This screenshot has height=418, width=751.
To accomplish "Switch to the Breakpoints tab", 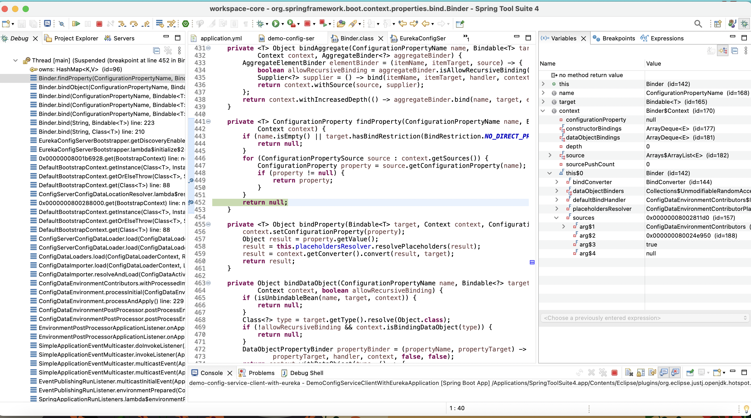I will click(x=613, y=38).
